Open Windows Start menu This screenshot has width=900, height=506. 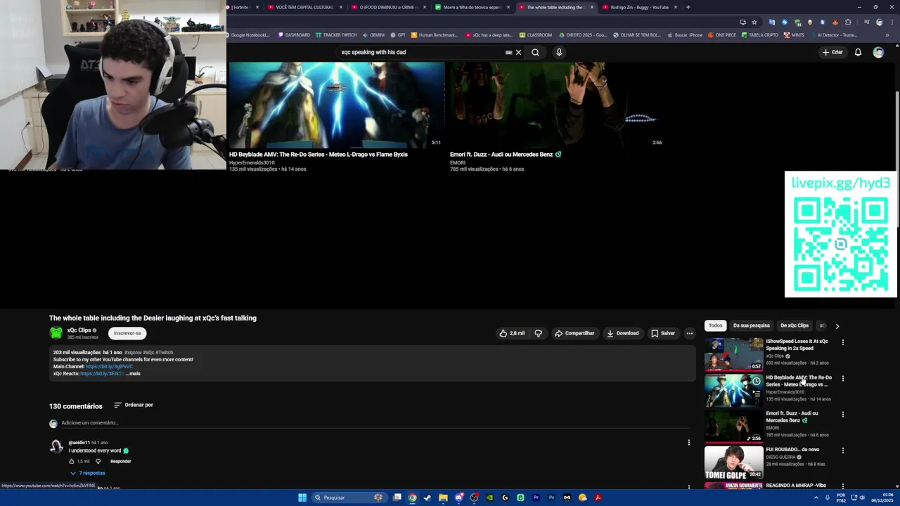(302, 498)
